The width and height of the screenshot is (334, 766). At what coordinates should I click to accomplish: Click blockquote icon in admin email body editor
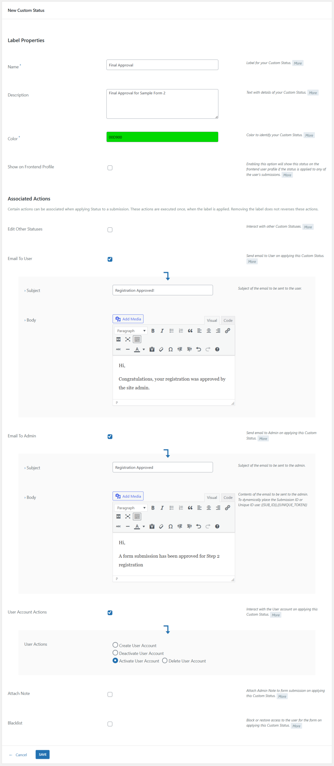(190, 508)
